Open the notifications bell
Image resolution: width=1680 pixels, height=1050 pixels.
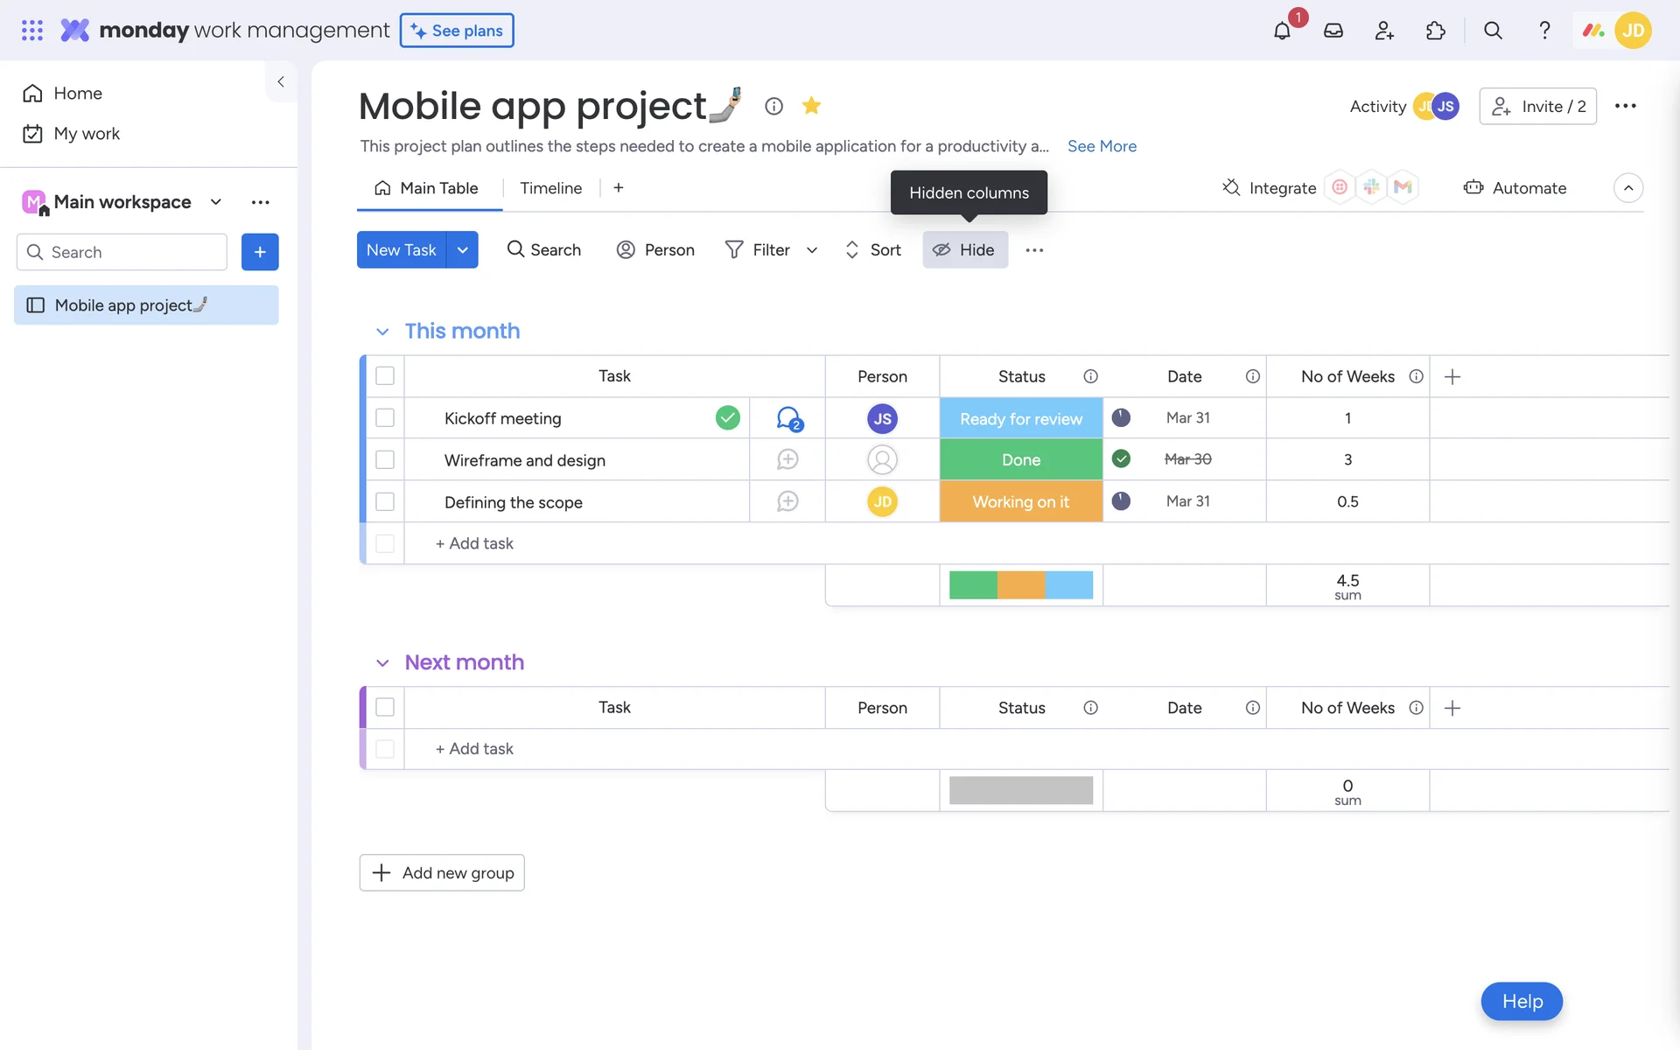pyautogui.click(x=1282, y=31)
